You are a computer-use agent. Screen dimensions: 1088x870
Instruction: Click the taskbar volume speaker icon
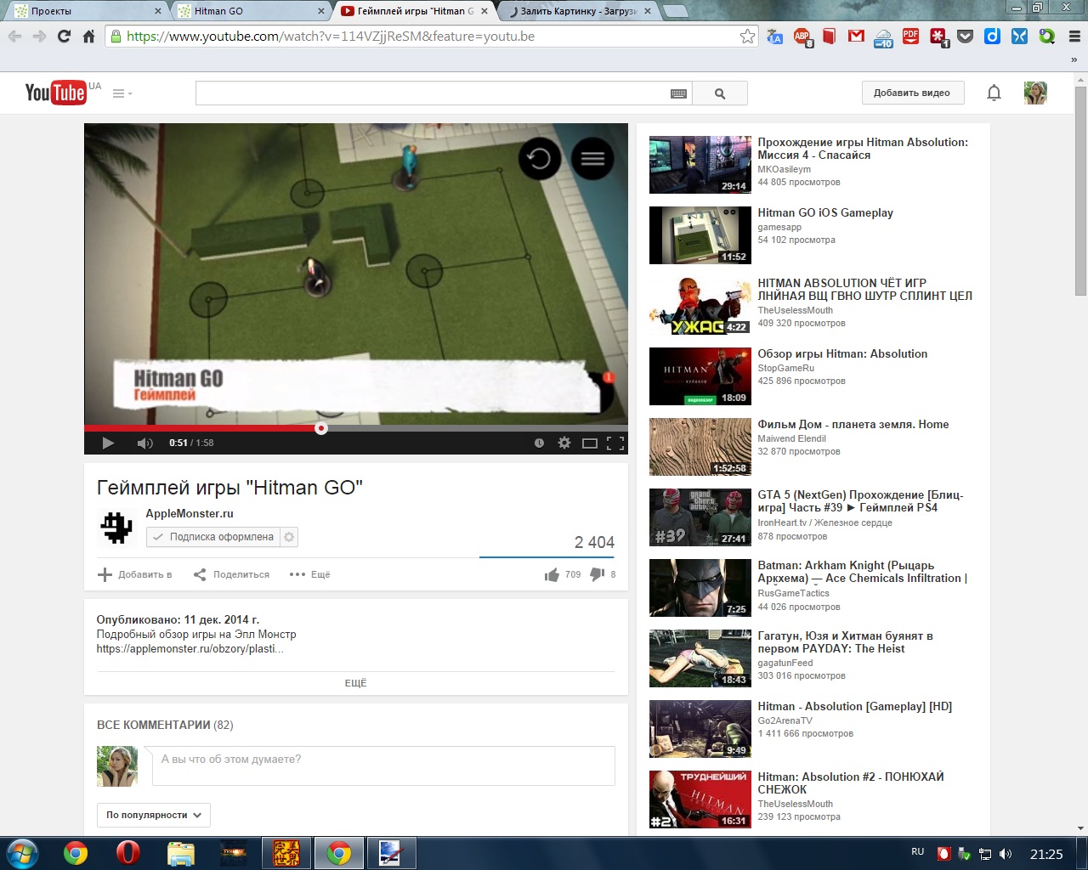[1006, 854]
